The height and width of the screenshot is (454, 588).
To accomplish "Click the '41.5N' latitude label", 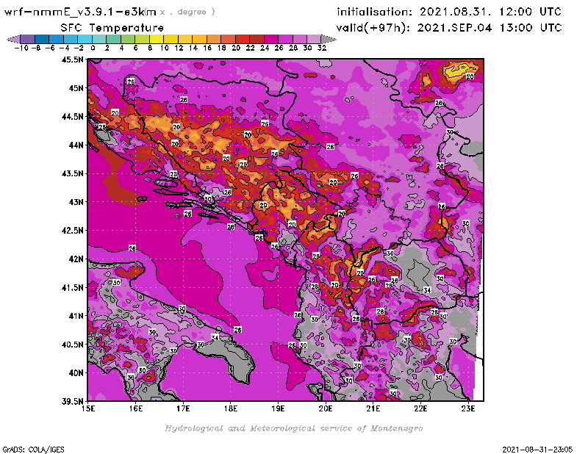I will (x=73, y=287).
